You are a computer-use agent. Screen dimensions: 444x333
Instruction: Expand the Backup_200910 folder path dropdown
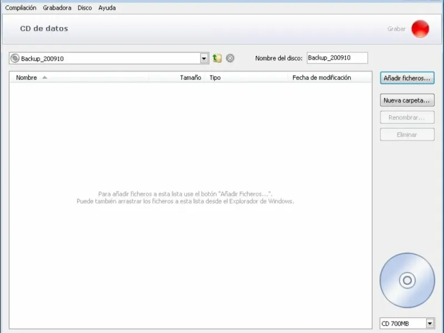point(204,59)
